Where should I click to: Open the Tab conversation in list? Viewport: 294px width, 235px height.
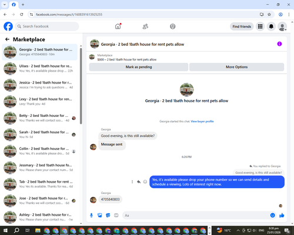tap(39, 184)
